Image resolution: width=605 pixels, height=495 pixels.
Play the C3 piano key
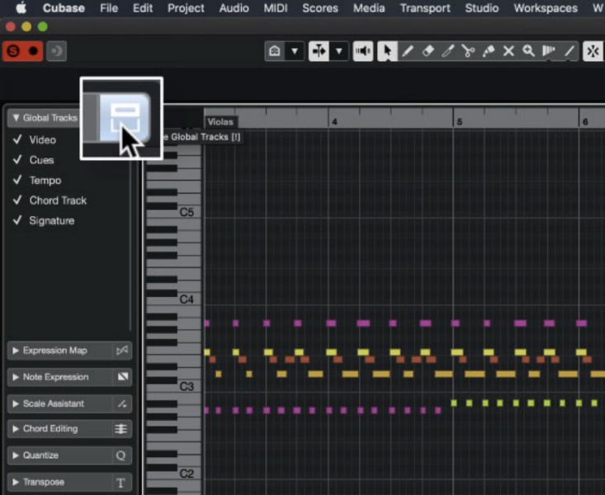pos(187,387)
